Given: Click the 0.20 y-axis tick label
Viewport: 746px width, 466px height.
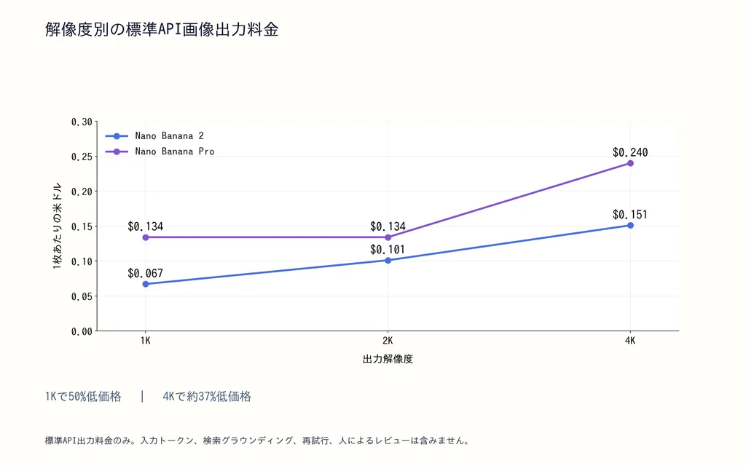Looking at the screenshot, I should [x=82, y=191].
